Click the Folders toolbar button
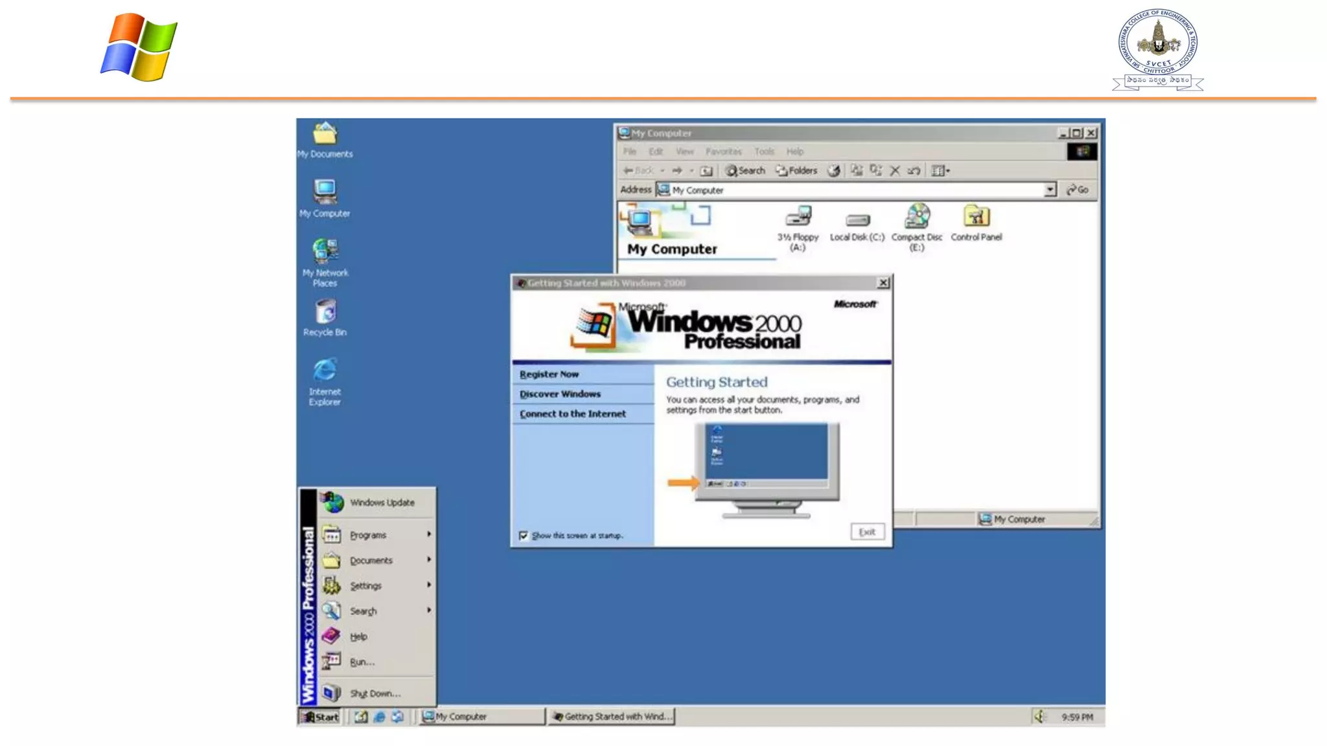The width and height of the screenshot is (1327, 746). tap(797, 171)
